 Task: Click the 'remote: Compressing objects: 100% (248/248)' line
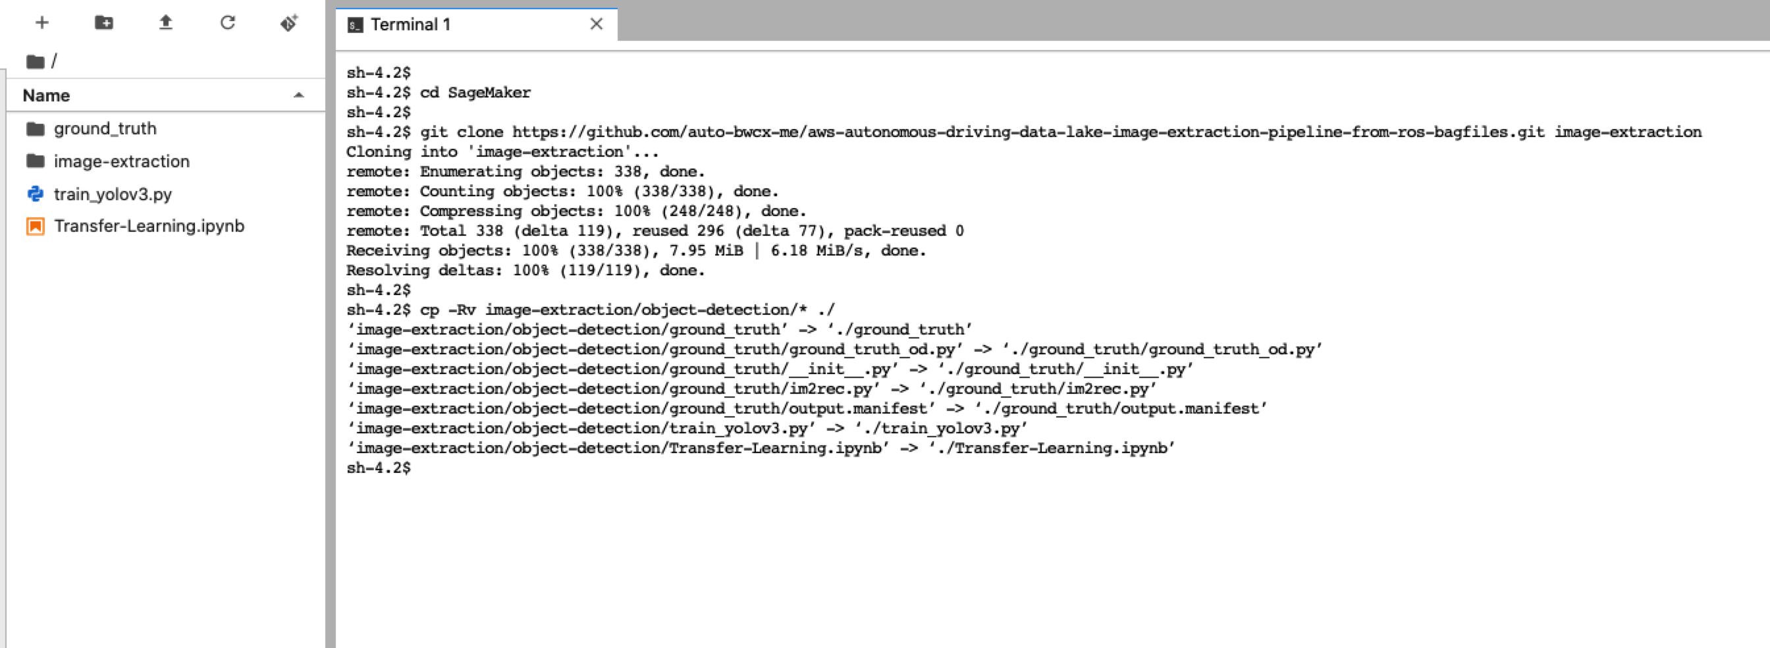tap(576, 211)
